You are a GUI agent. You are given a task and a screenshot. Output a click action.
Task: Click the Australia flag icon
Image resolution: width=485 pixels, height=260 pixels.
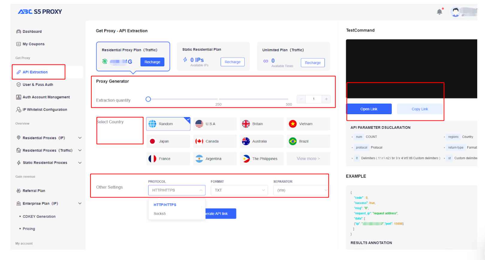[x=246, y=141]
